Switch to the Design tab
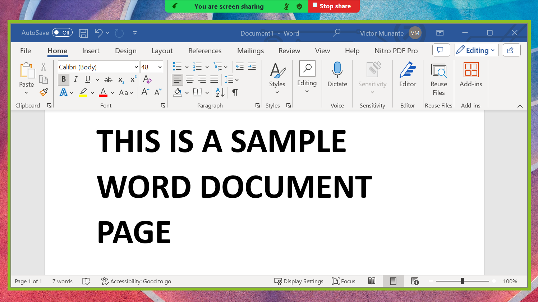The height and width of the screenshot is (302, 538). pos(126,51)
